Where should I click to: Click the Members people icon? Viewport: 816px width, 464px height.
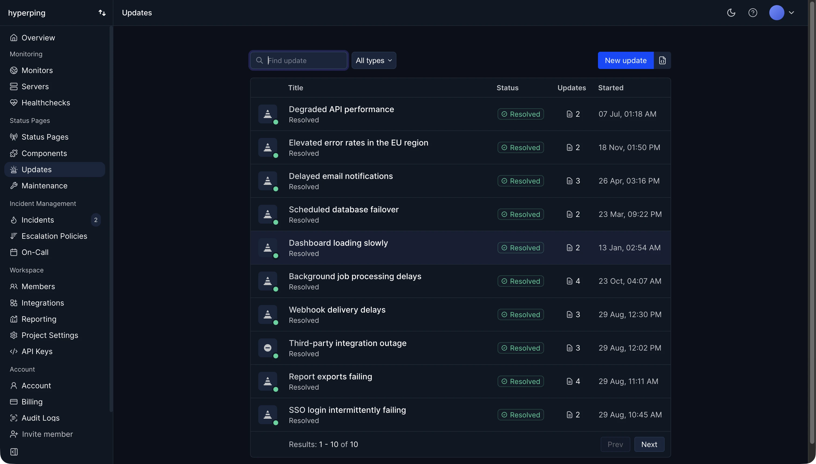[14, 286]
